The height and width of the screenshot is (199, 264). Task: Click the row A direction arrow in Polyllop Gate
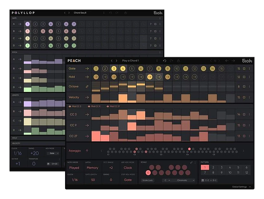coord(20,24)
